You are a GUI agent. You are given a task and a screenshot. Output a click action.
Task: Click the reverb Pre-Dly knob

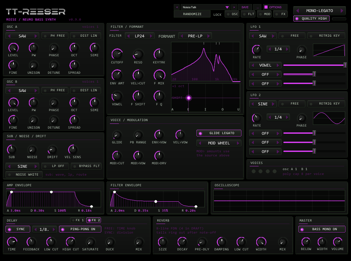[x=202, y=242]
